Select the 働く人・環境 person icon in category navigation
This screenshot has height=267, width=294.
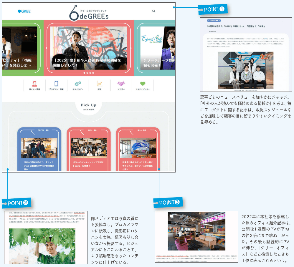34,84
